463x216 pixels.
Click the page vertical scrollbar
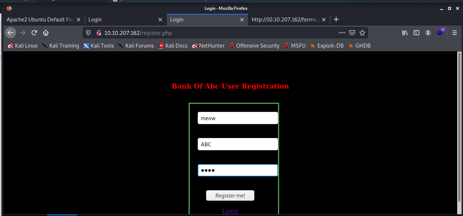(x=459, y=127)
